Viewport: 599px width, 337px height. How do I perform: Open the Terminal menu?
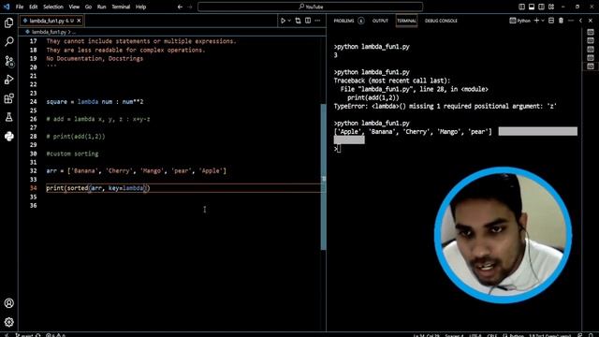[x=121, y=7]
